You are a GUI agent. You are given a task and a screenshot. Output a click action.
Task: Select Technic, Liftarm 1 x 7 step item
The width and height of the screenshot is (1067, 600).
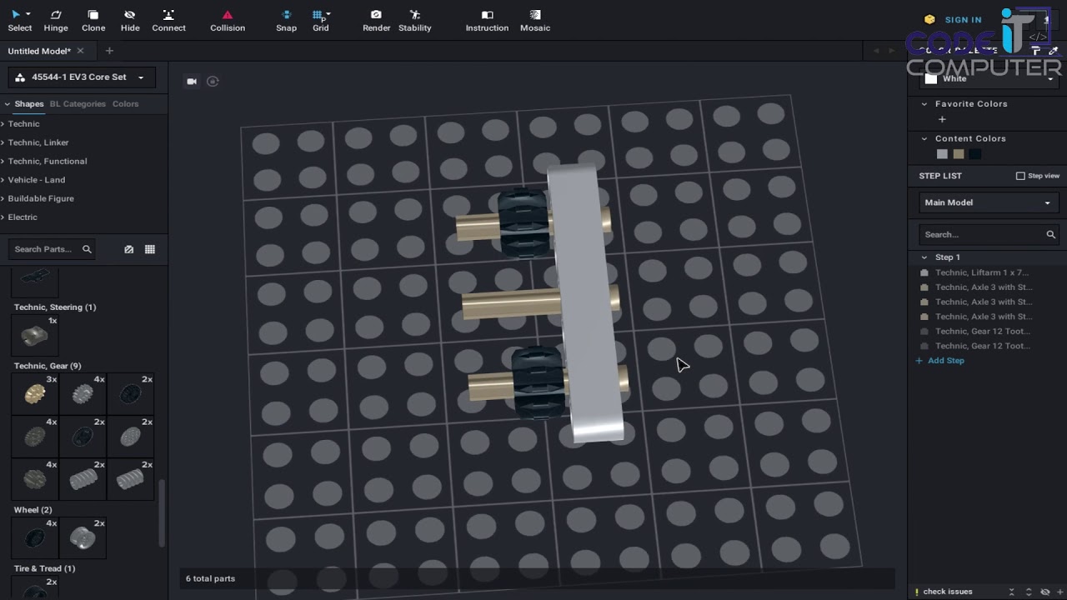tap(982, 272)
